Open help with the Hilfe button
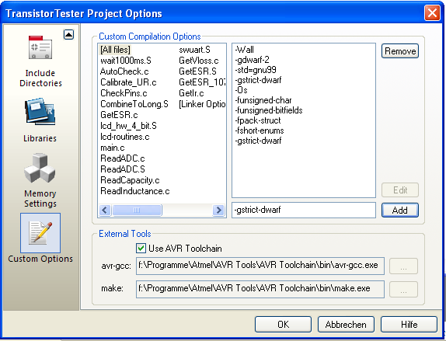This screenshot has width=446, height=341. [x=409, y=324]
